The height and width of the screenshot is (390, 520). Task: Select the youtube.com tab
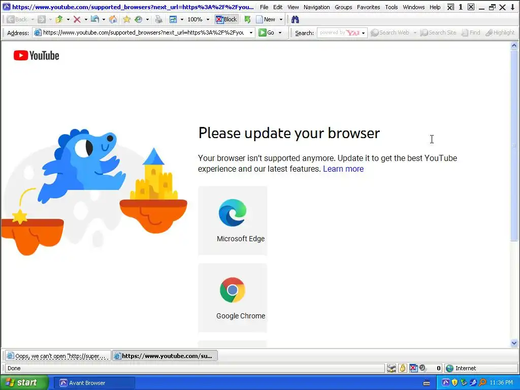[165, 356]
